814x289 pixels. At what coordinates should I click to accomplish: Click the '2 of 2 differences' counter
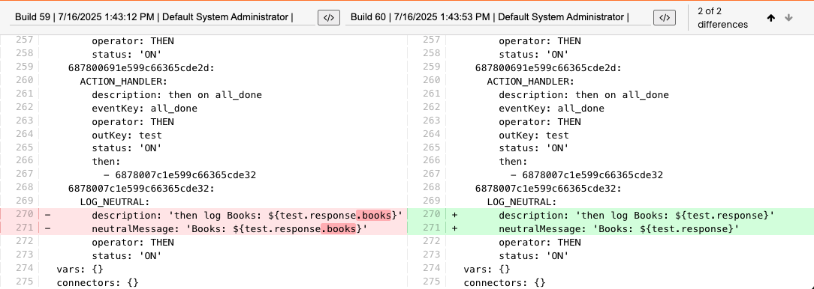coord(722,18)
